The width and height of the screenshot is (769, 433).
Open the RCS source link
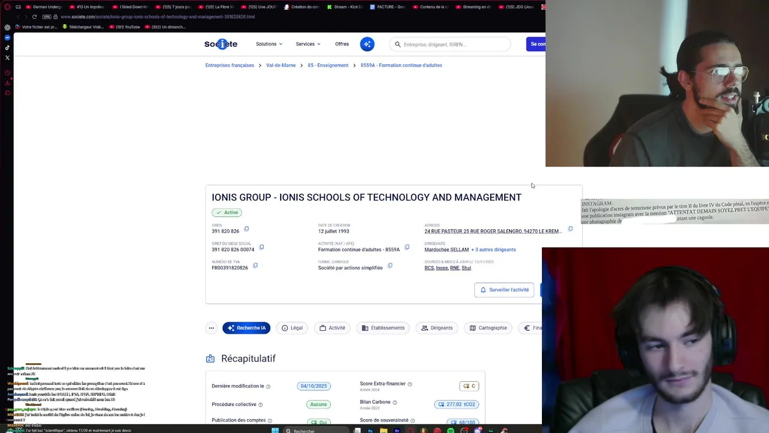click(429, 268)
